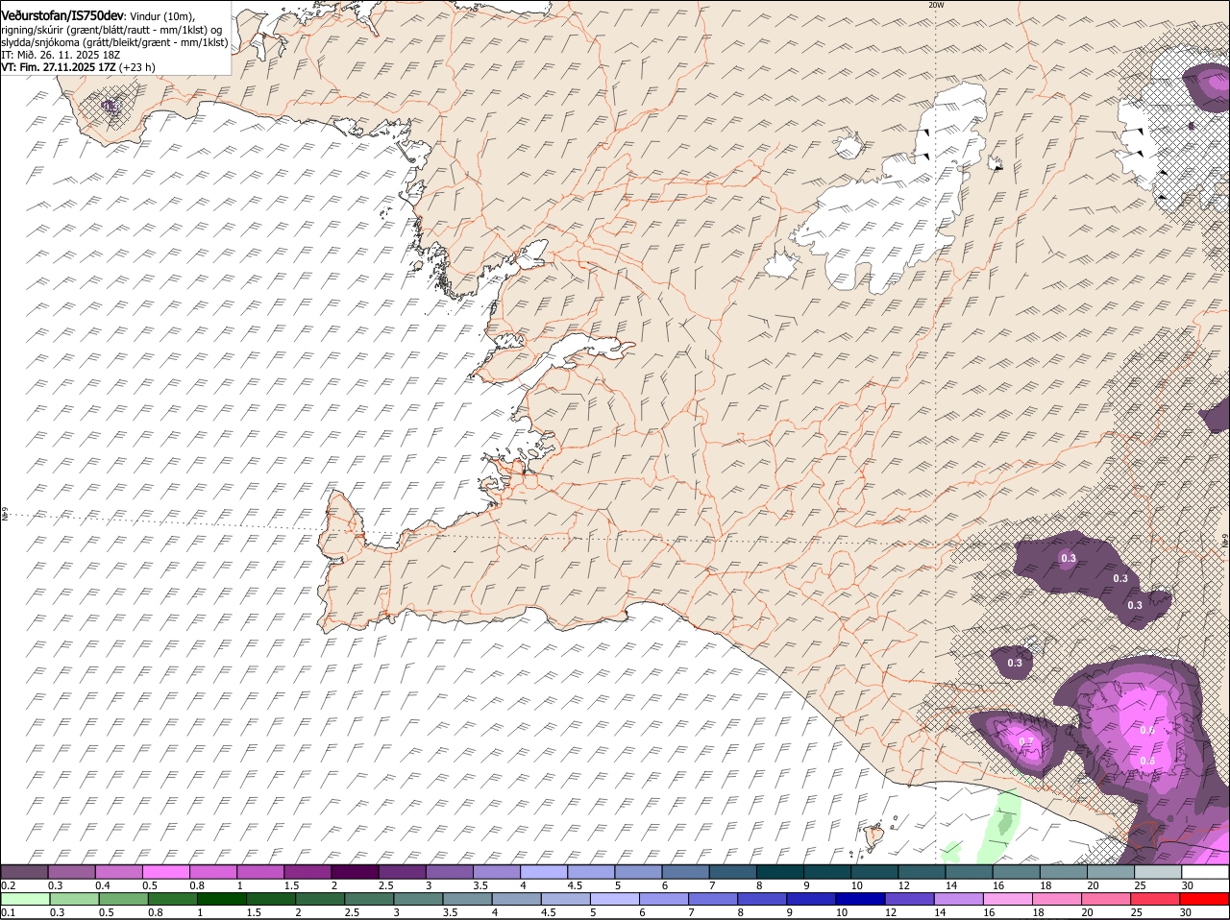Select bottom-row rain legend swatch starting at 0.1
The width and height of the screenshot is (1230, 920).
click(x=24, y=899)
